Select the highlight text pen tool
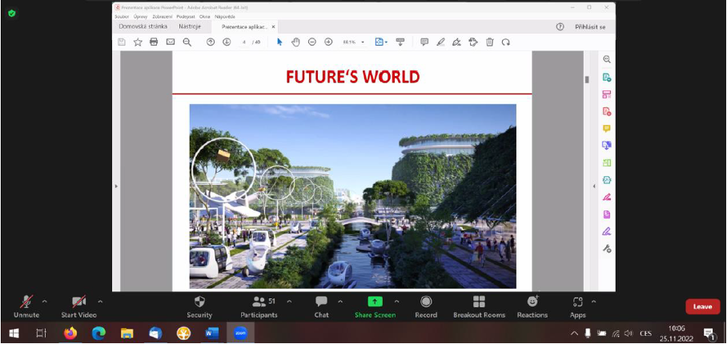Viewport: 727px width, 344px height. [x=440, y=42]
